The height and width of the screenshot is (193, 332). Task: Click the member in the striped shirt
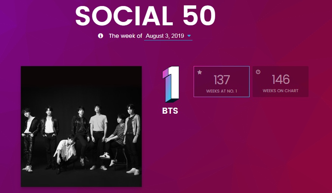click(x=98, y=132)
